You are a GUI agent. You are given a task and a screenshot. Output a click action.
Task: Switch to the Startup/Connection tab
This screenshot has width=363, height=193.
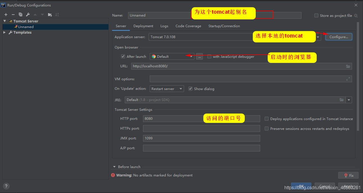click(224, 26)
